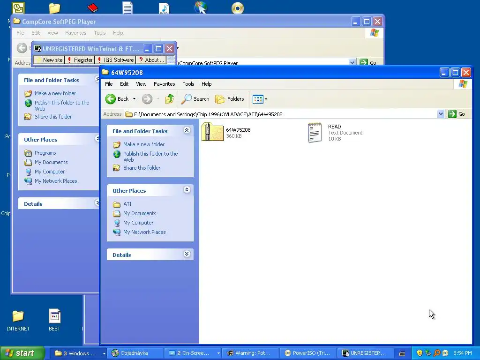Screen dimensions: 480x360
Task: Open the Favorites menu in 64W95208 window
Action: (165, 84)
